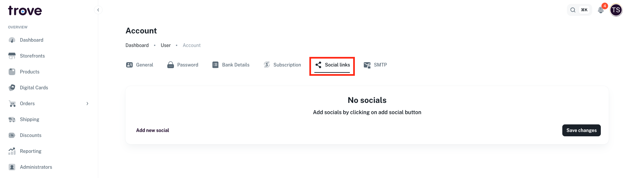
Task: Click the Digital Cards sidebar icon
Action: click(12, 88)
